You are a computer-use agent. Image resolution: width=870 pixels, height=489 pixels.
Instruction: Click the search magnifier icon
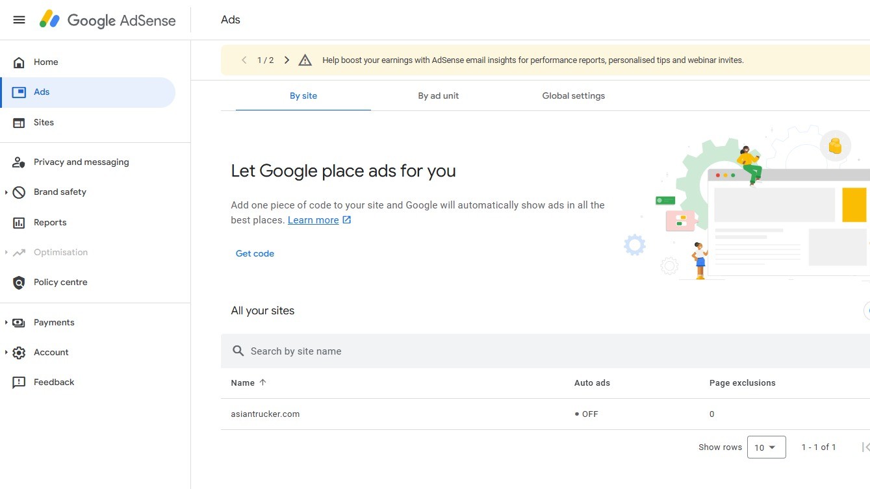(x=238, y=351)
